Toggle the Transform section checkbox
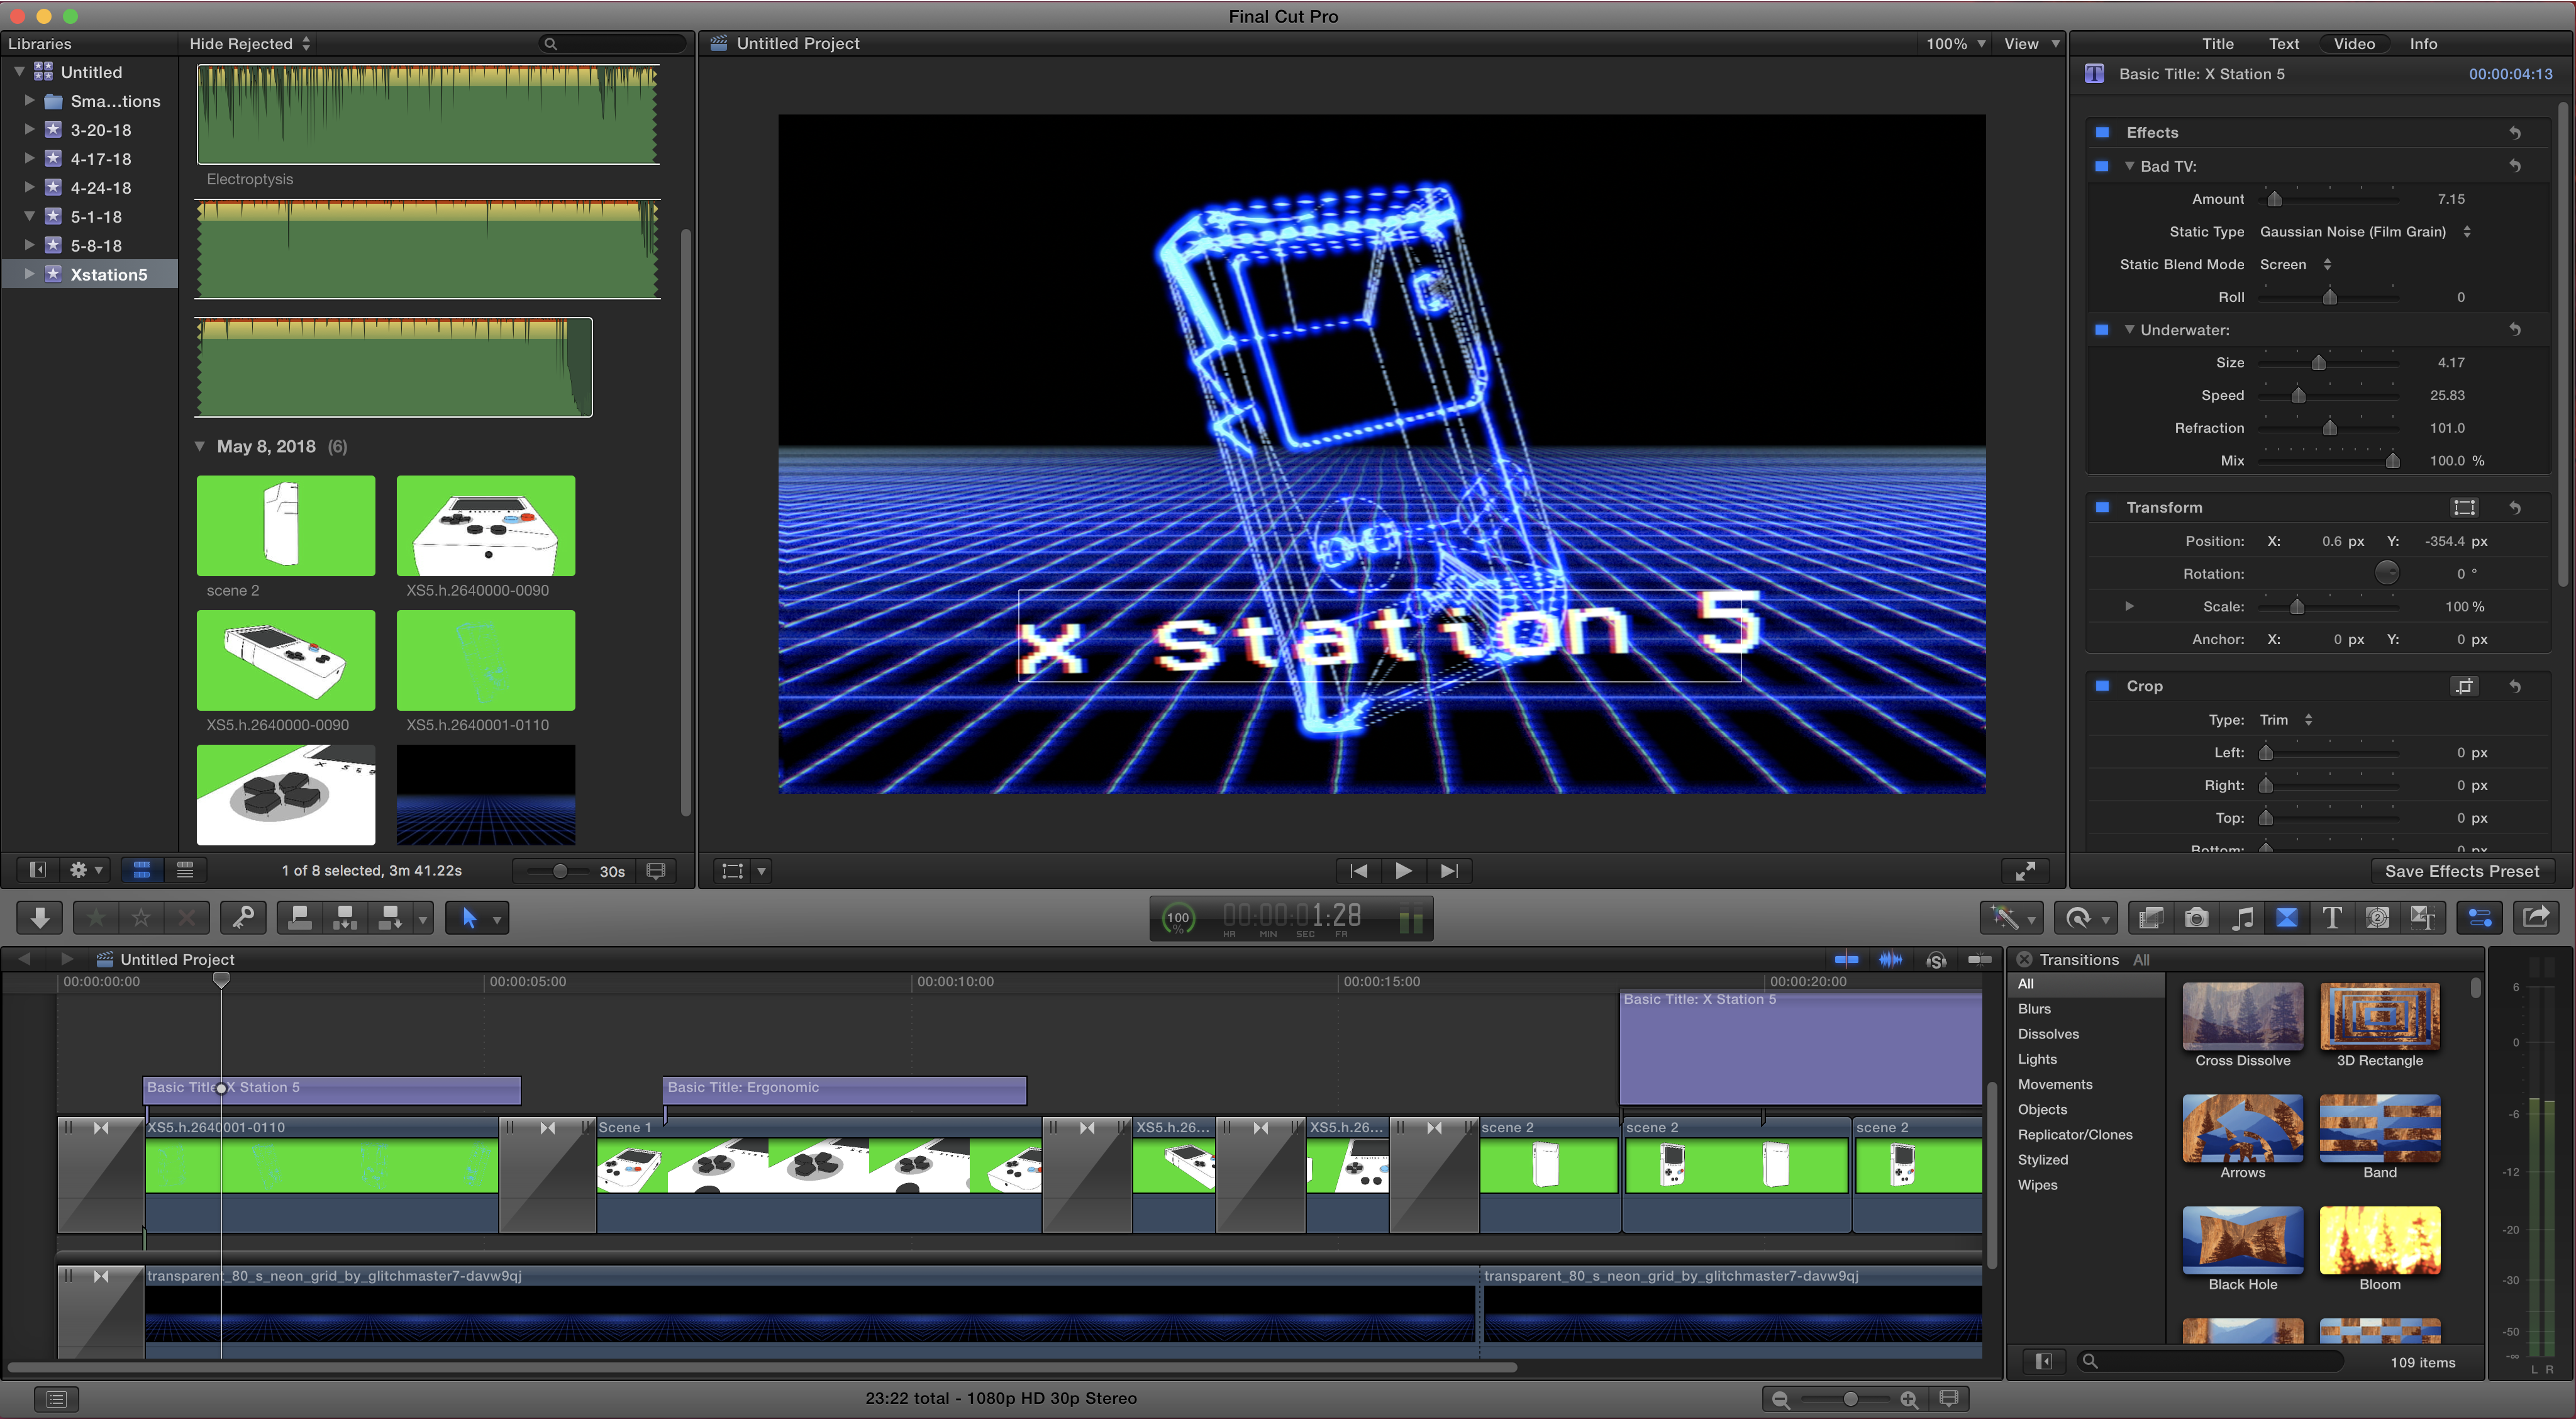 click(2102, 507)
